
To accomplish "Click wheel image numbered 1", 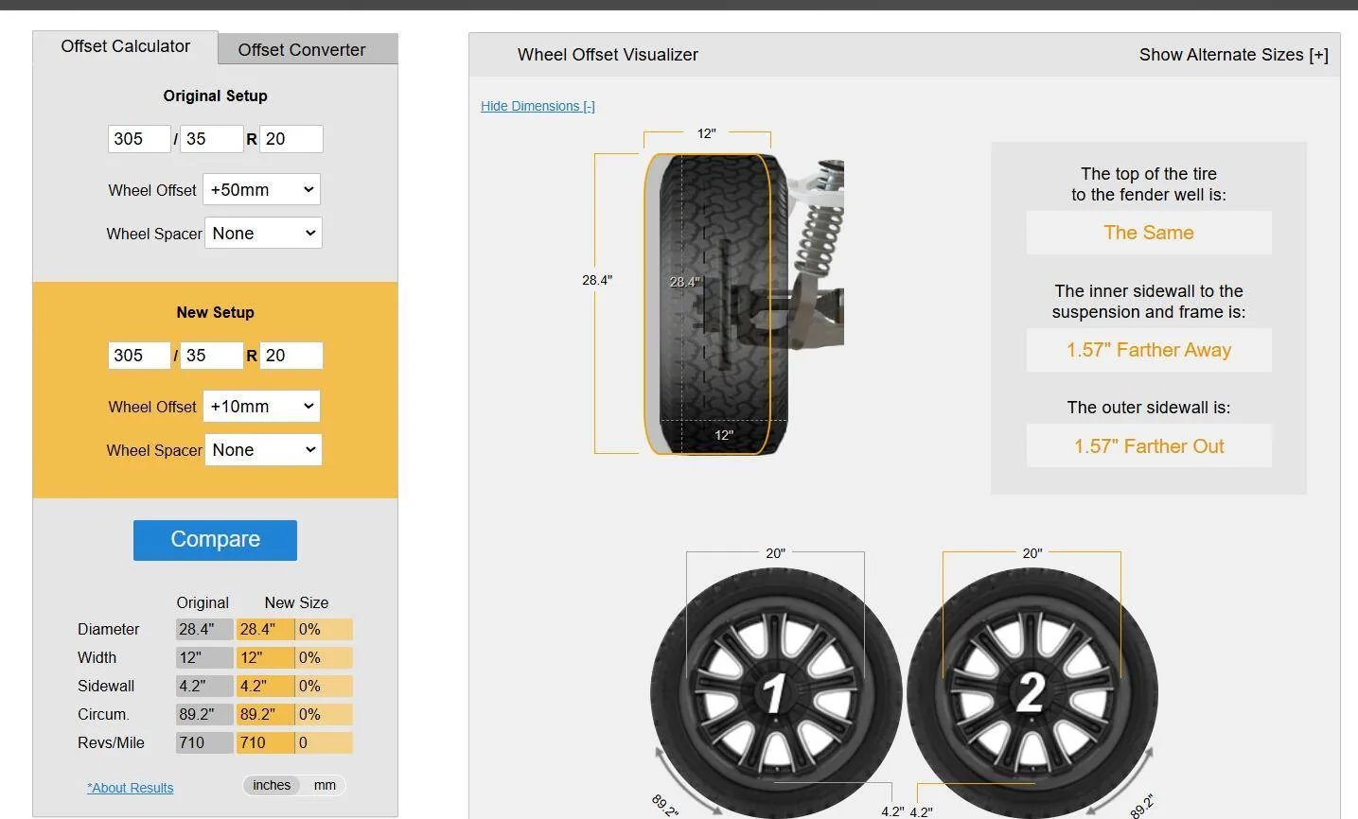I will 775,692.
